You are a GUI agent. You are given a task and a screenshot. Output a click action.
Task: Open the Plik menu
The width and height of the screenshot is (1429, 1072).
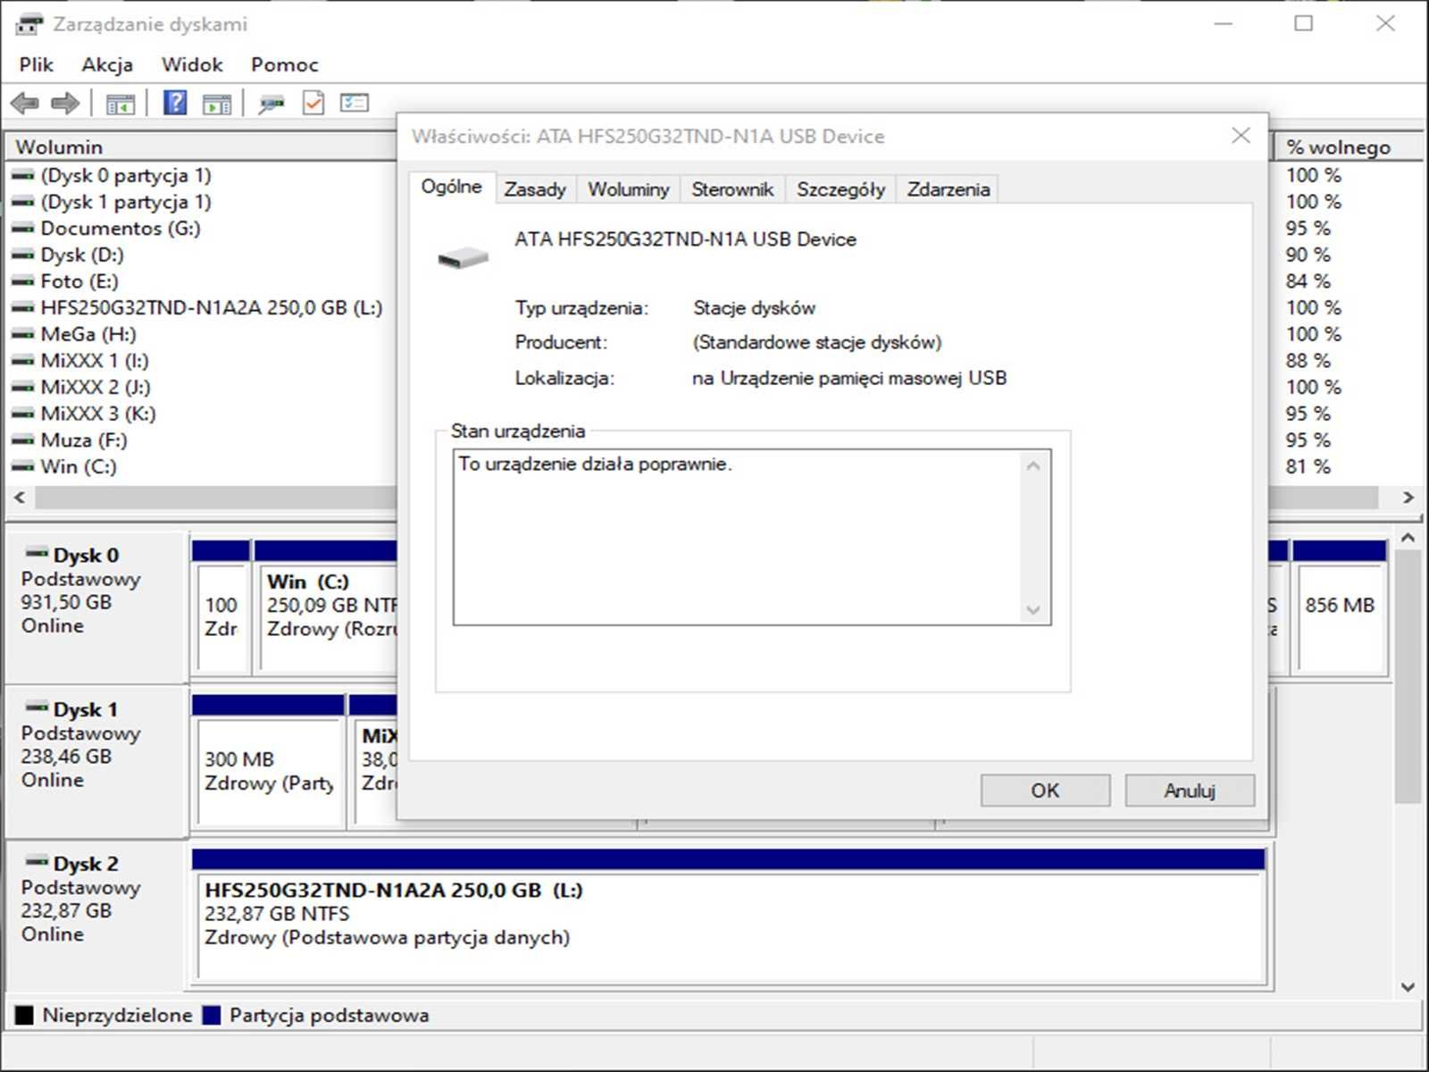tap(37, 64)
